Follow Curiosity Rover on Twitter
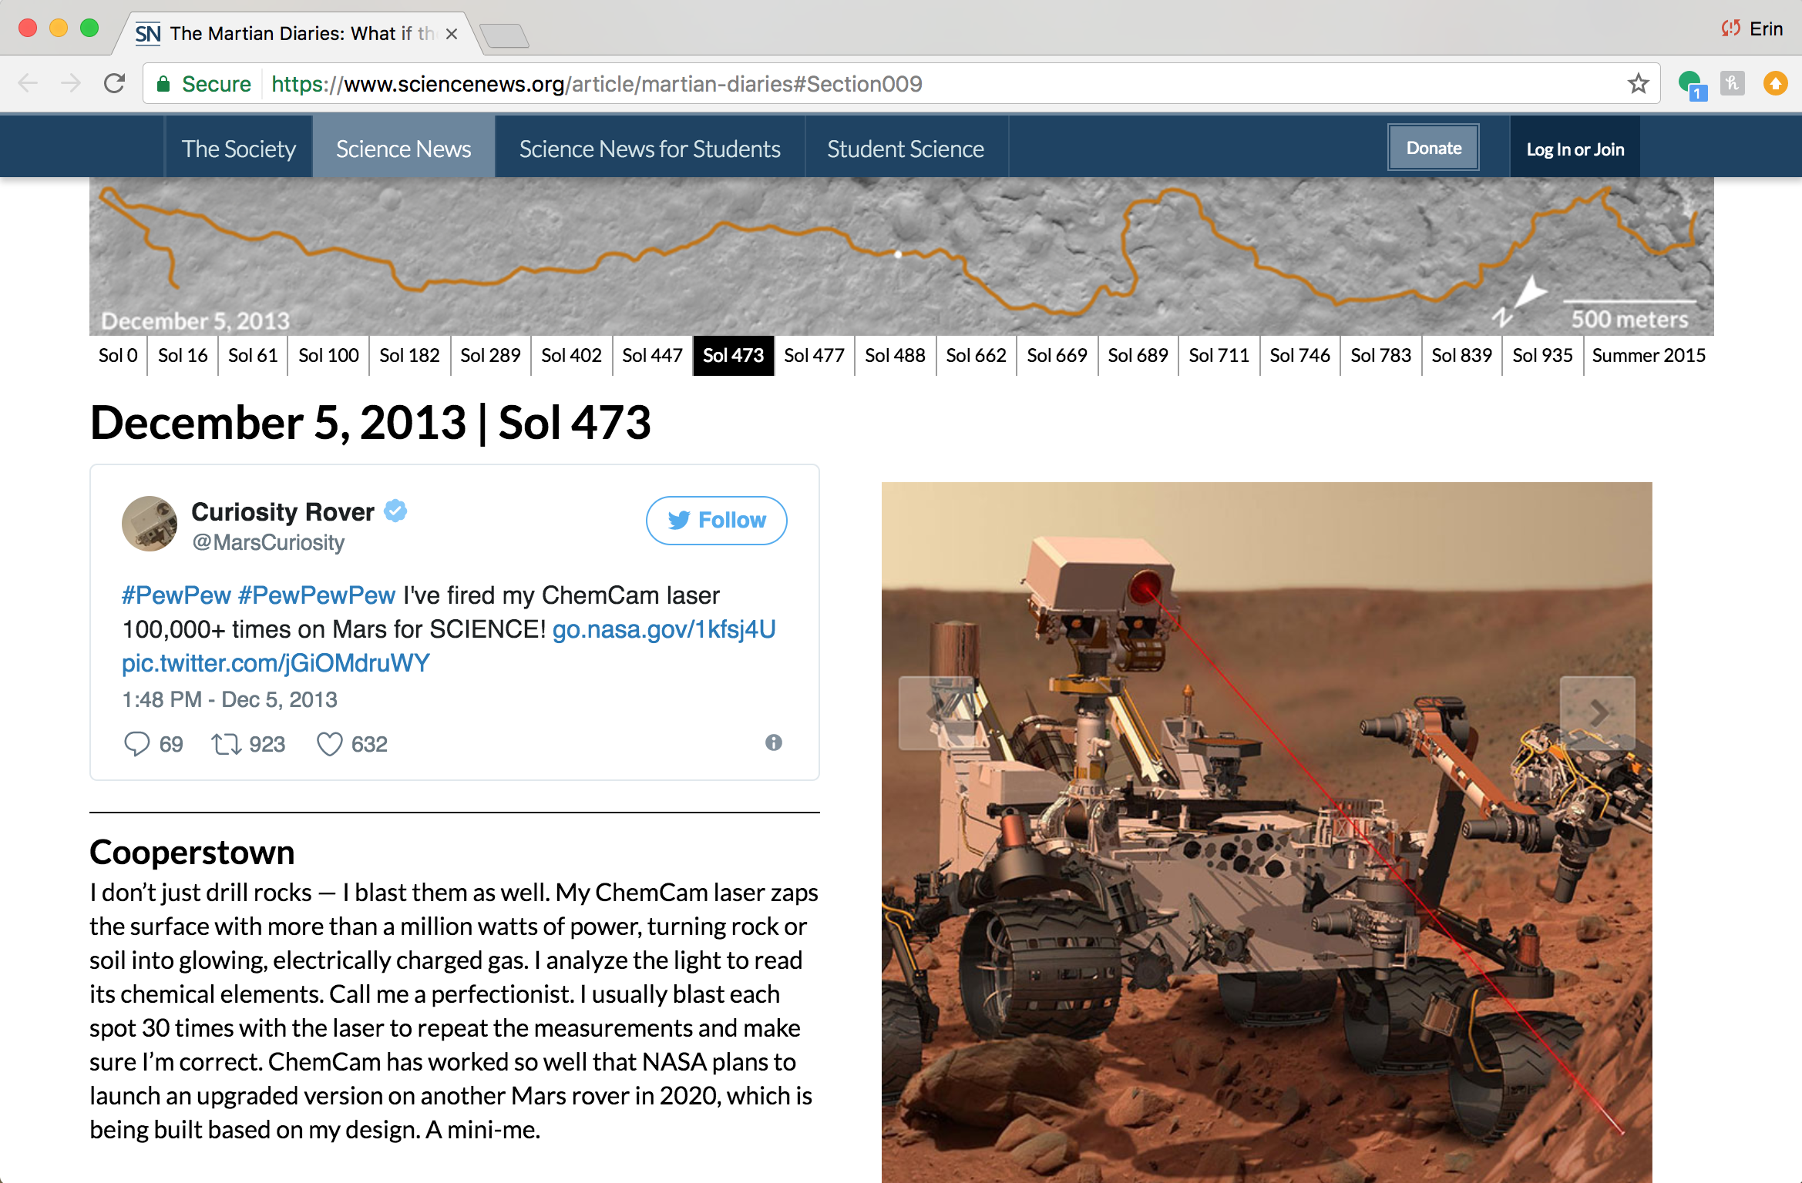Viewport: 1802px width, 1183px height. point(716,521)
